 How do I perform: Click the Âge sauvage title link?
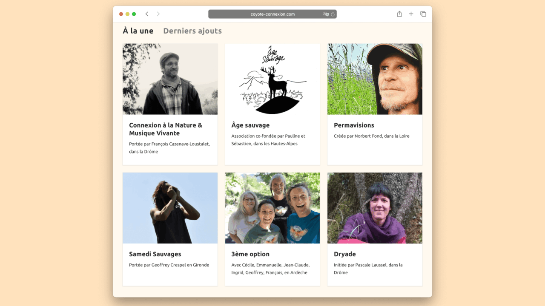pos(250,125)
